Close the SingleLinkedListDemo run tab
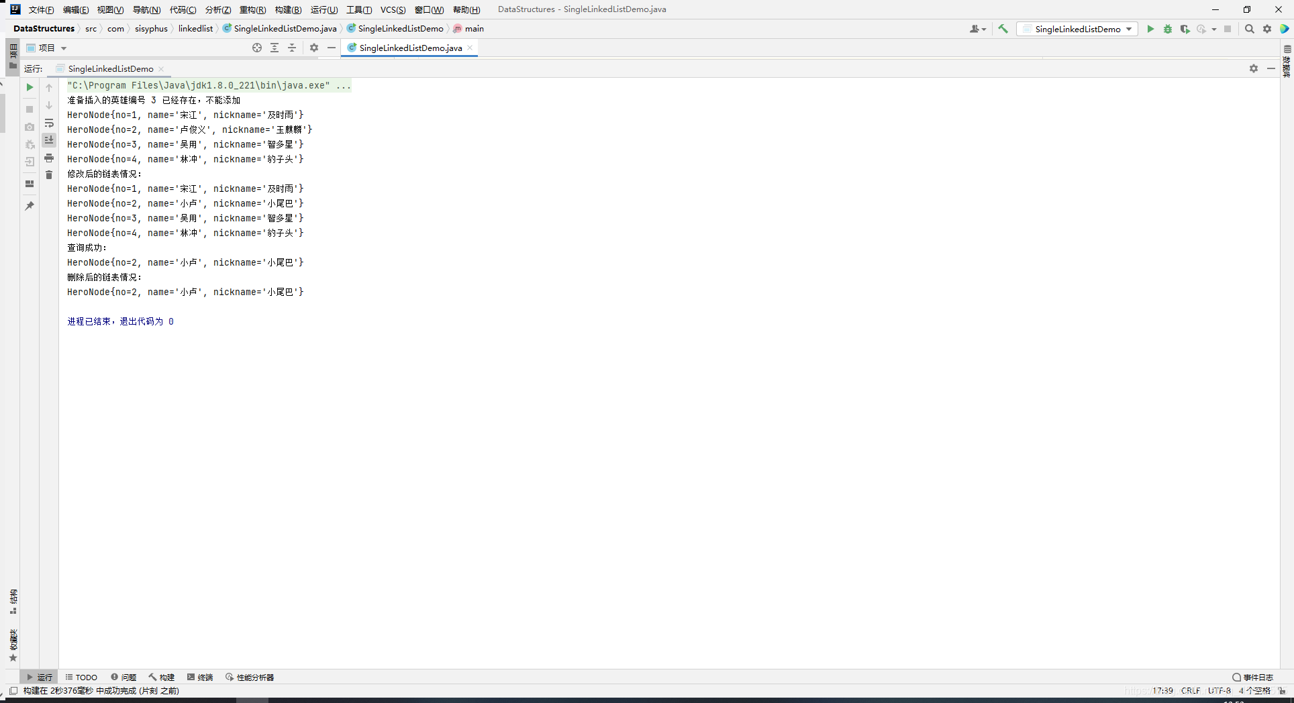This screenshot has height=703, width=1294. 161,68
